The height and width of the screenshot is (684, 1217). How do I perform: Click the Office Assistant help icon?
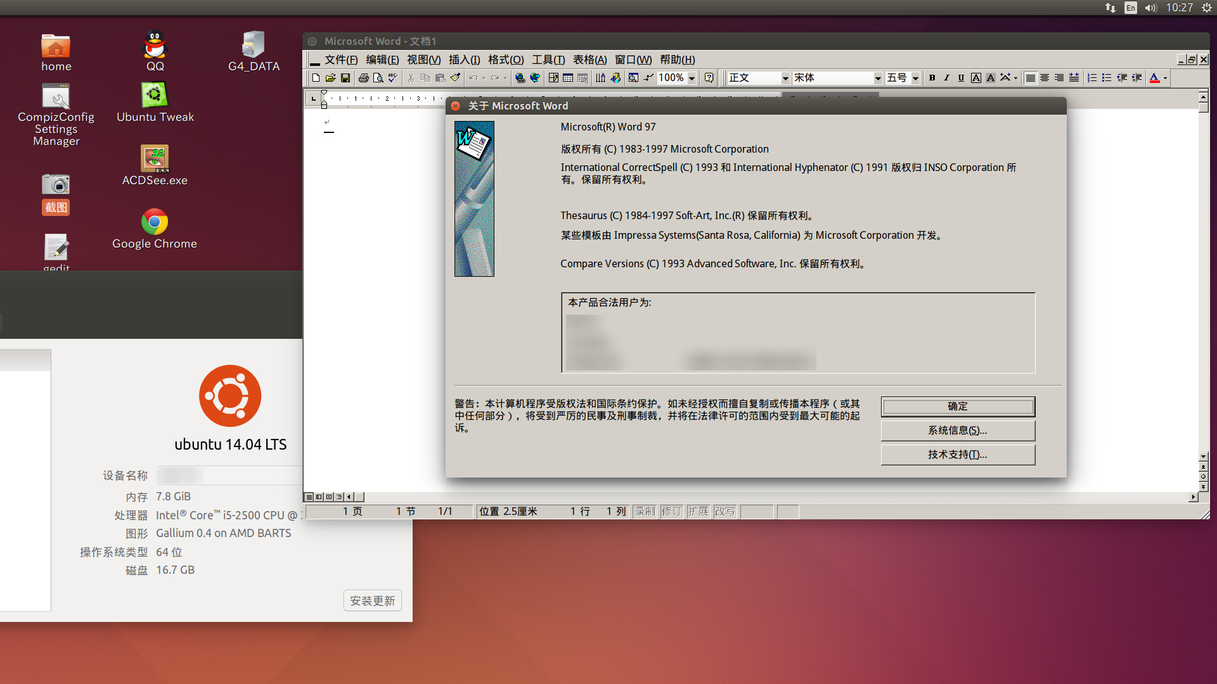(x=709, y=78)
